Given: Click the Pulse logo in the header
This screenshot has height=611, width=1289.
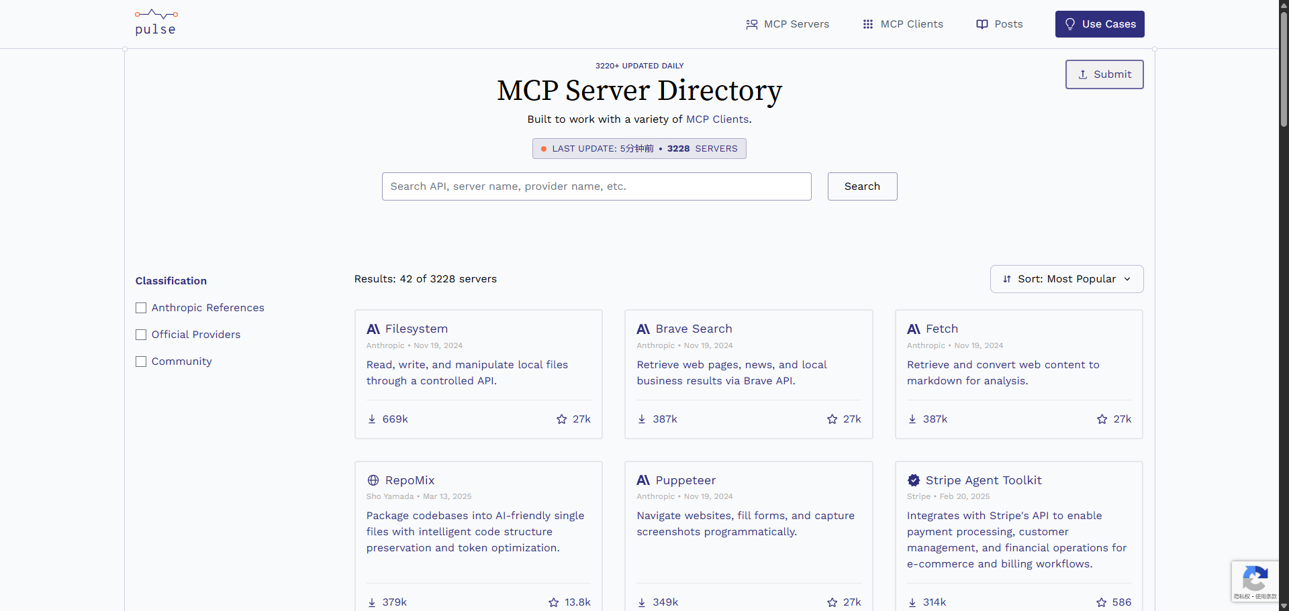Looking at the screenshot, I should [156, 23].
